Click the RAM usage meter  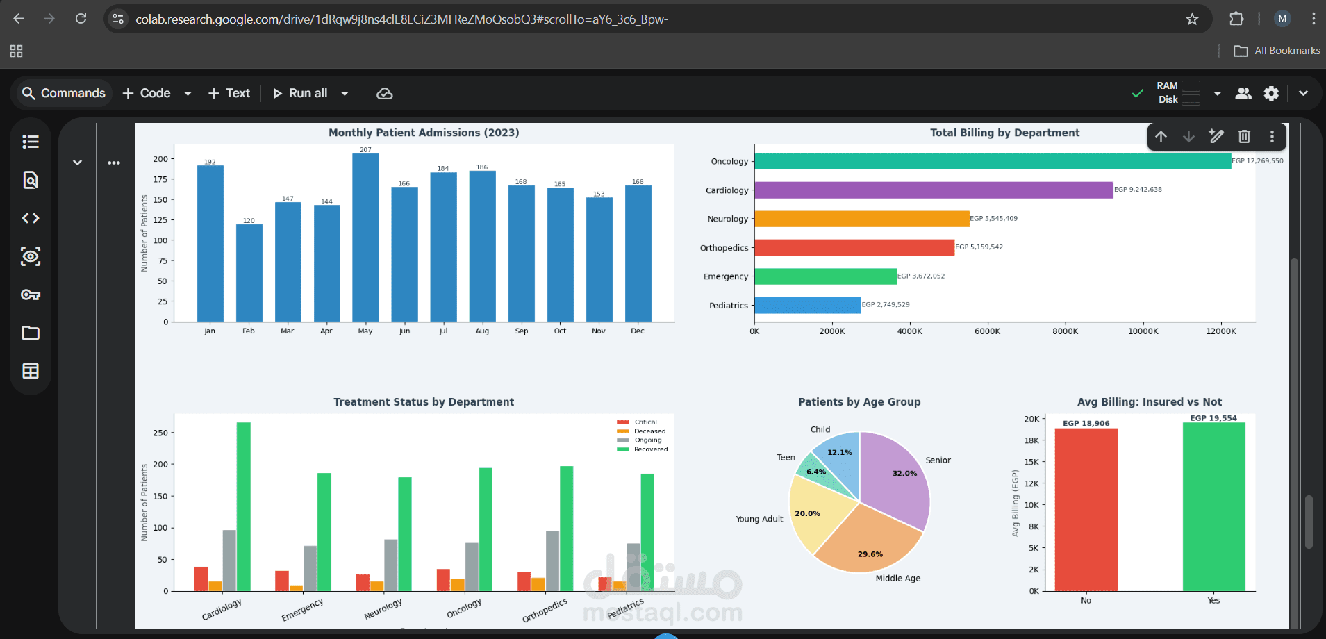click(x=1189, y=87)
